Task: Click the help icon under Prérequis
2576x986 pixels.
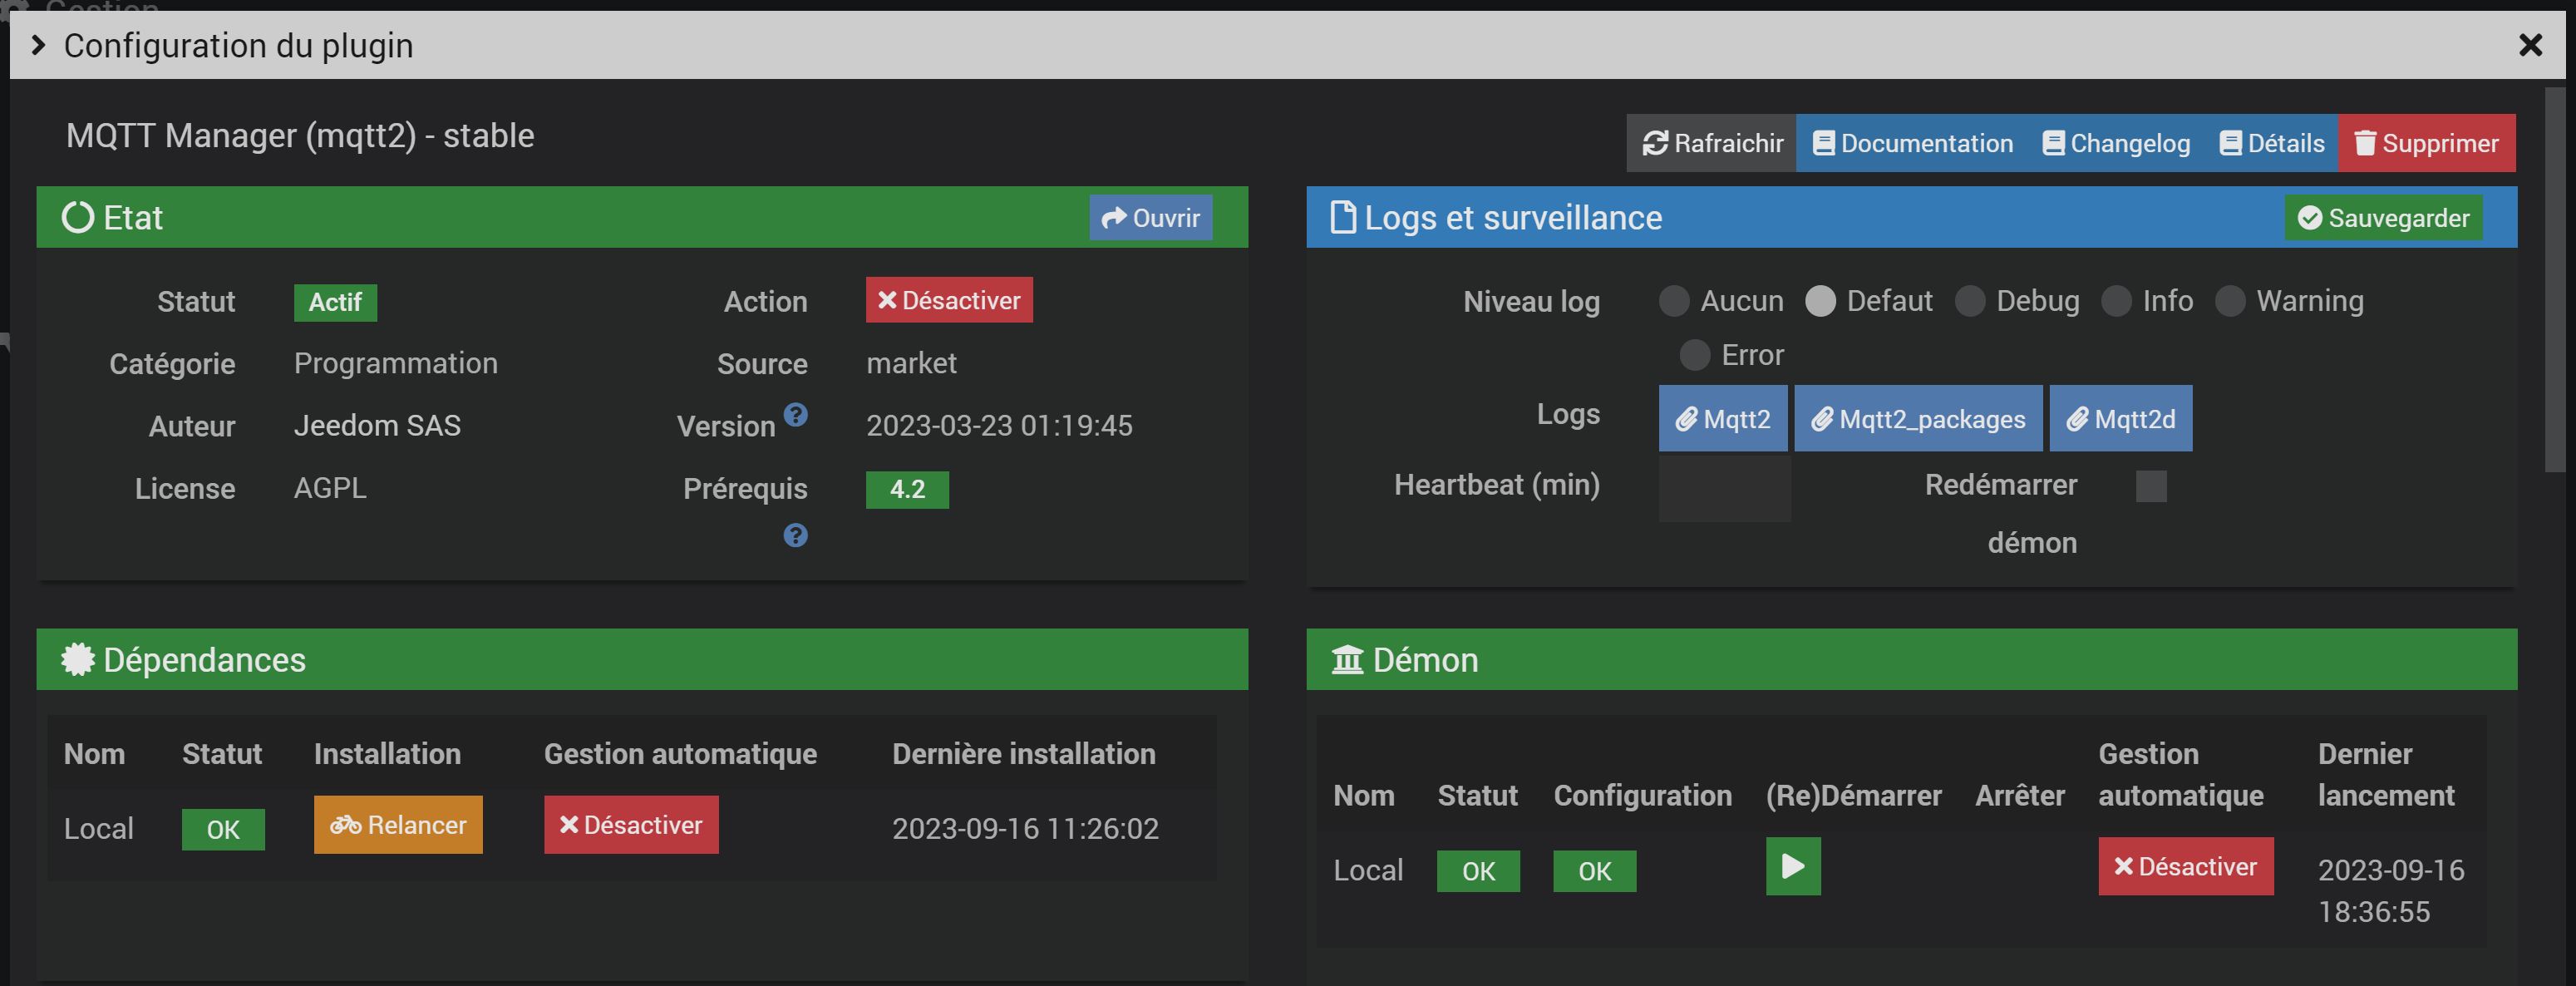Action: coord(795,536)
